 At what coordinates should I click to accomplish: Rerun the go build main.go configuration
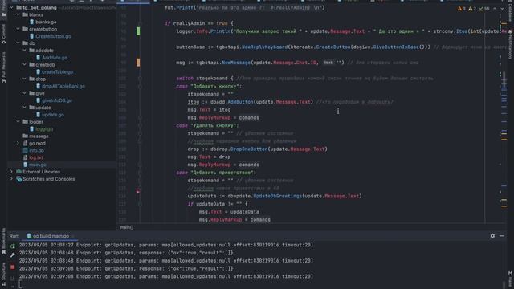[x=13, y=246]
